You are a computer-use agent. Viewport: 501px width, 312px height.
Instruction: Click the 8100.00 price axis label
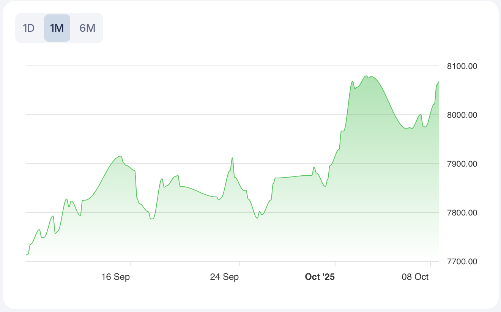tap(462, 66)
